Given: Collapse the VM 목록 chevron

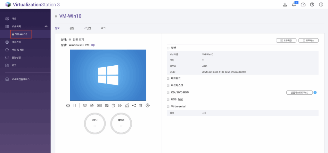Looking at the screenshot, I should (x=46, y=26).
